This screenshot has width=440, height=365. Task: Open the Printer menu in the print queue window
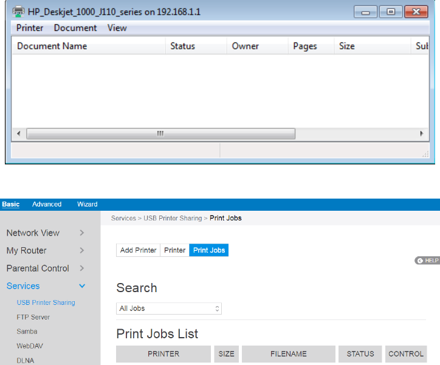coord(30,28)
